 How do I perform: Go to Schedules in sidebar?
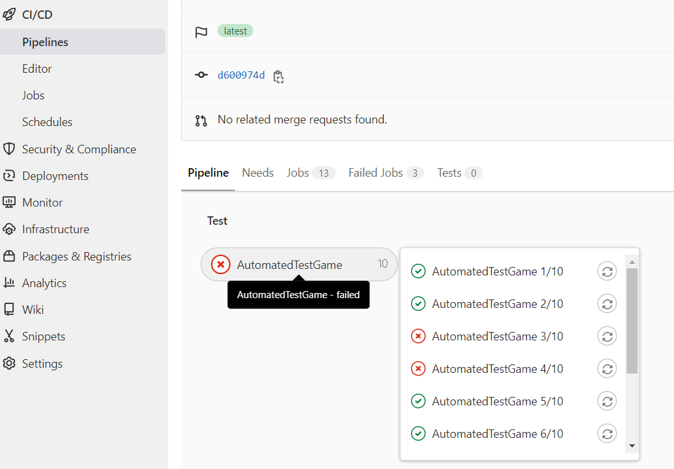[47, 122]
